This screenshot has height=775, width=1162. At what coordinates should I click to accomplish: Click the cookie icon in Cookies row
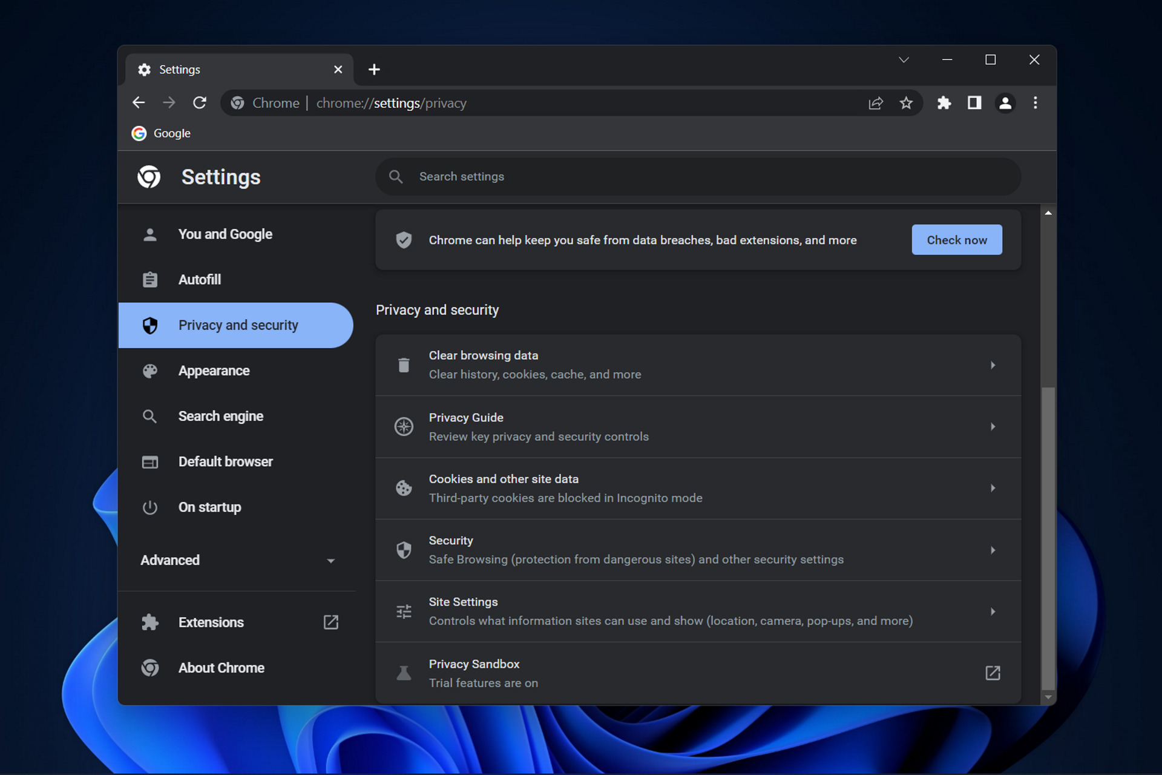pyautogui.click(x=404, y=488)
